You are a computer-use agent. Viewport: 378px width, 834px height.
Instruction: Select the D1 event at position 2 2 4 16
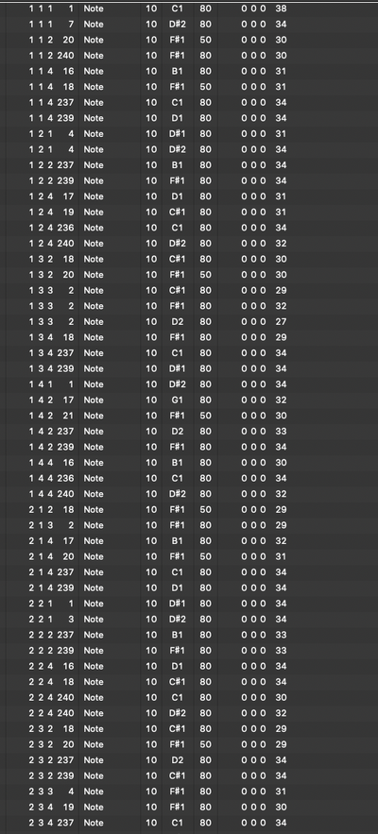[x=189, y=666]
